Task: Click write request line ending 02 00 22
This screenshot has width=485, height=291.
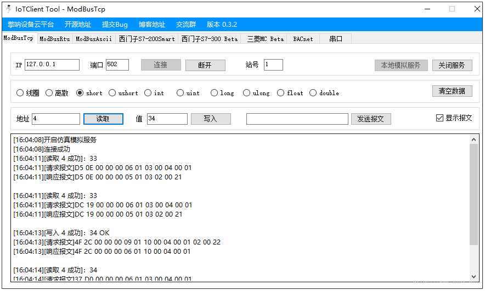Action: point(117,242)
